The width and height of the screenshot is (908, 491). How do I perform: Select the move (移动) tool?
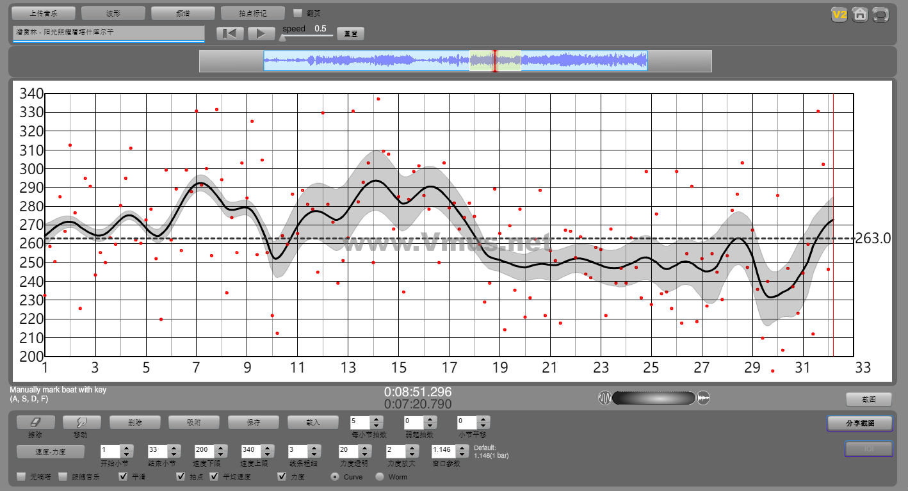81,422
